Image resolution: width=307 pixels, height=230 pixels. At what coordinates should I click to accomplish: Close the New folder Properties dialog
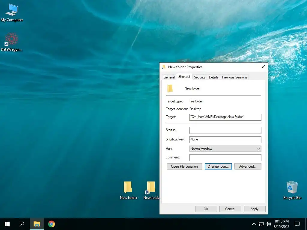tap(263, 67)
